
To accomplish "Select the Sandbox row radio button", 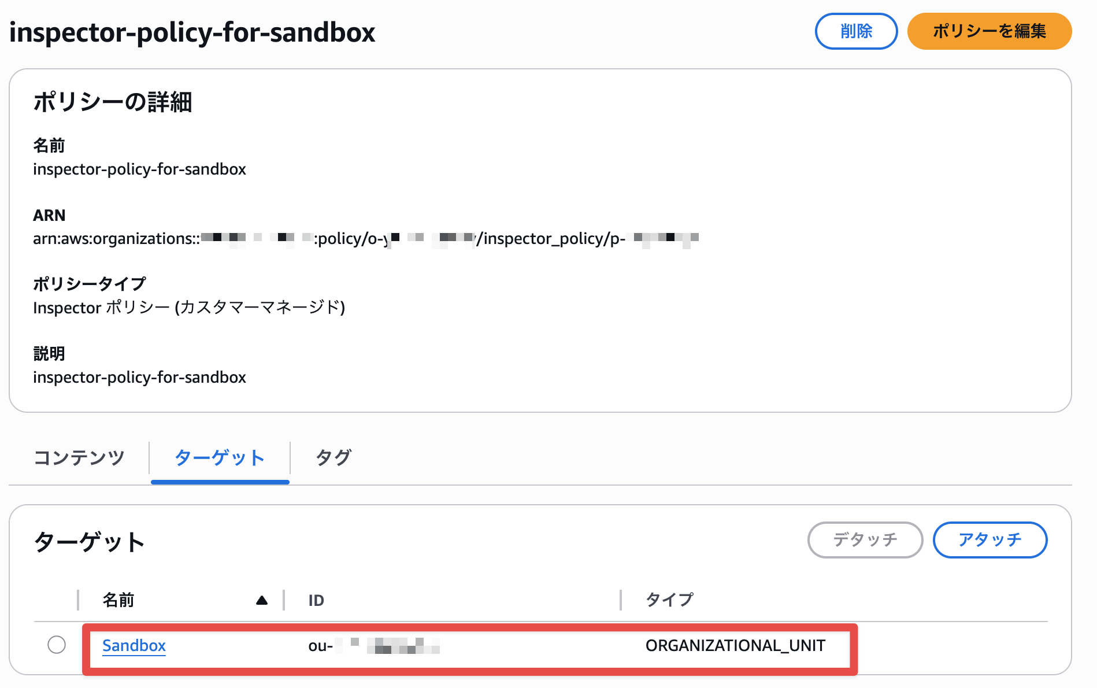I will [57, 645].
